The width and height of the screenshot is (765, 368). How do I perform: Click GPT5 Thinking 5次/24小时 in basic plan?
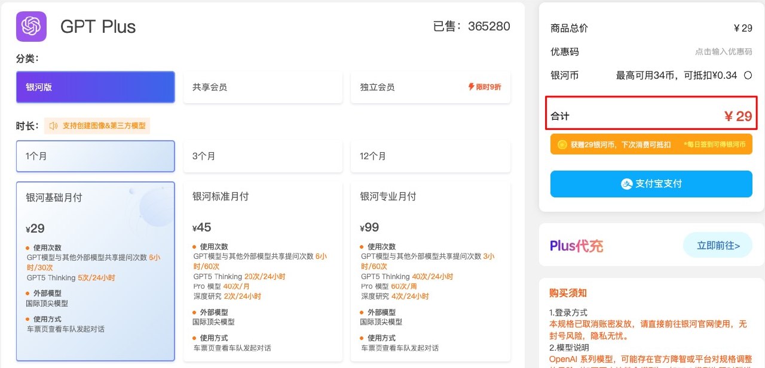[71, 278]
